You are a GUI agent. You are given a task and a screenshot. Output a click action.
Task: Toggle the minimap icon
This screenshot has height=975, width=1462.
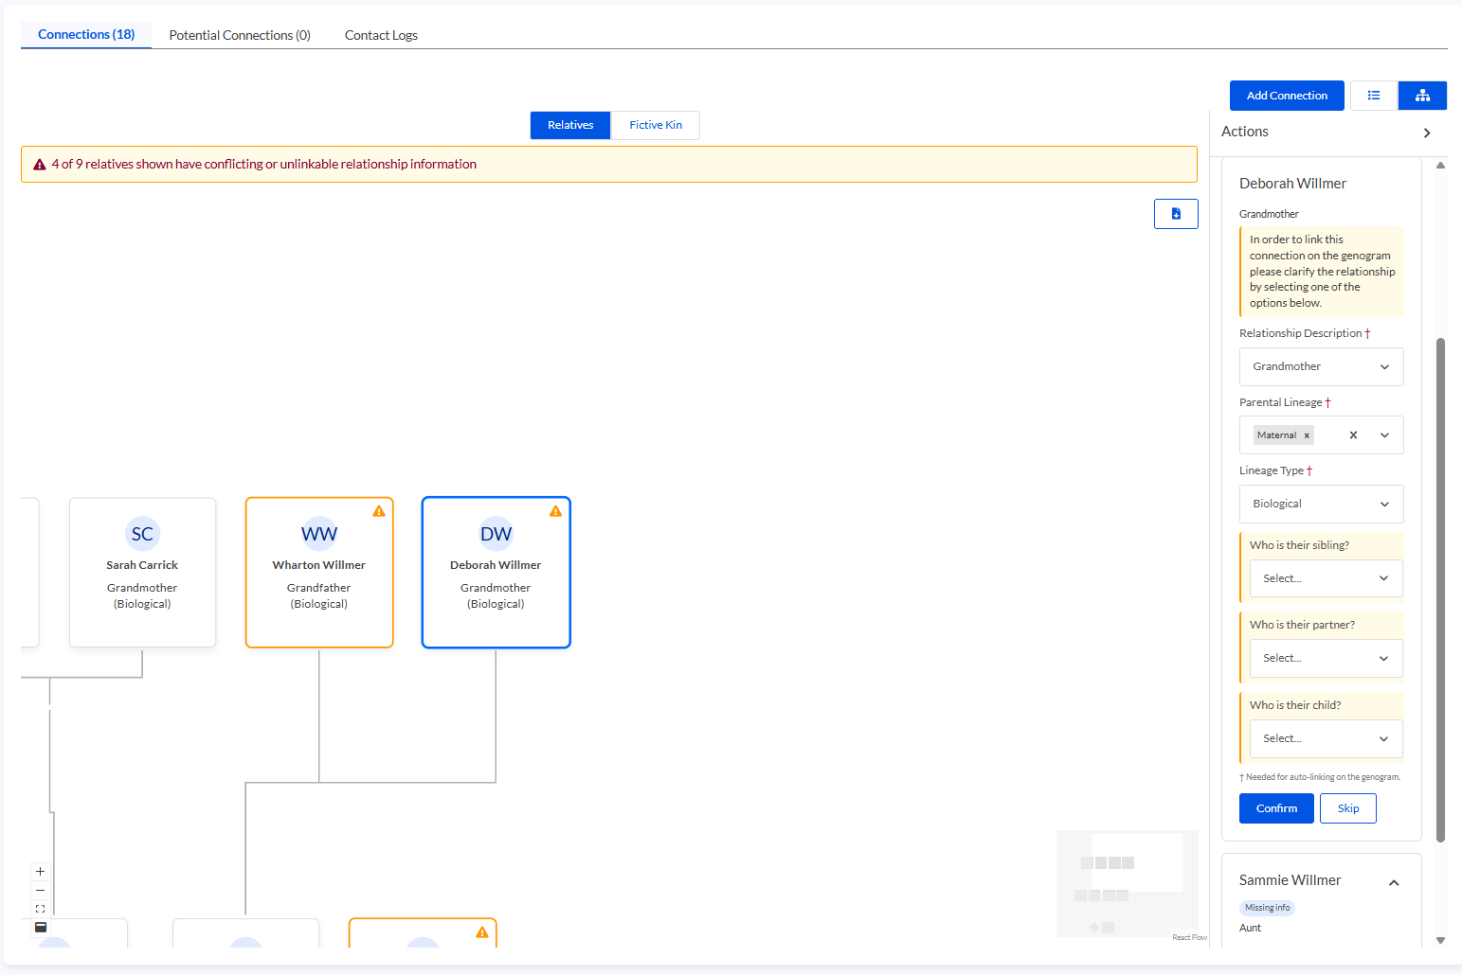41,928
